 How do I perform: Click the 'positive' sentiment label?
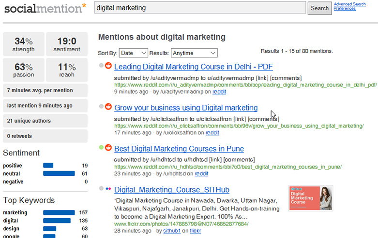tap(13, 166)
